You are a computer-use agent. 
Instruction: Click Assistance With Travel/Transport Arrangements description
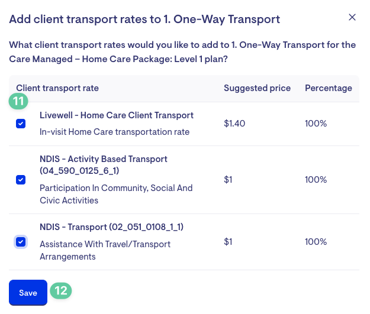(105, 250)
